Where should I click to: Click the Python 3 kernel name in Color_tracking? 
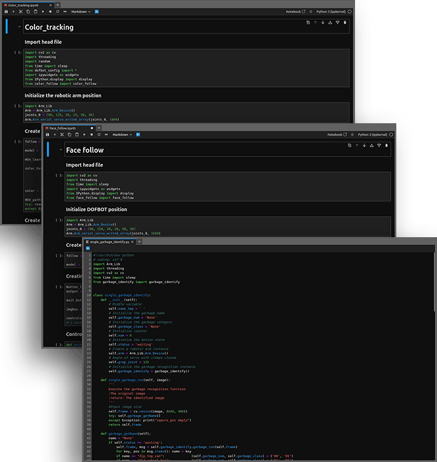(x=331, y=12)
